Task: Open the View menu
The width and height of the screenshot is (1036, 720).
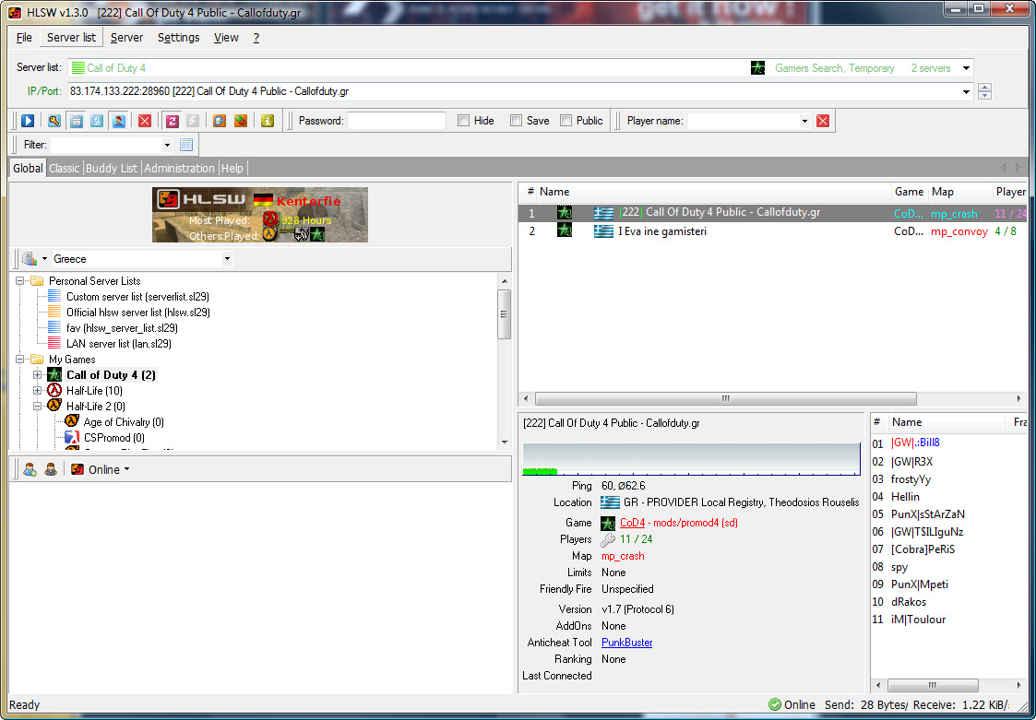Action: pos(226,38)
